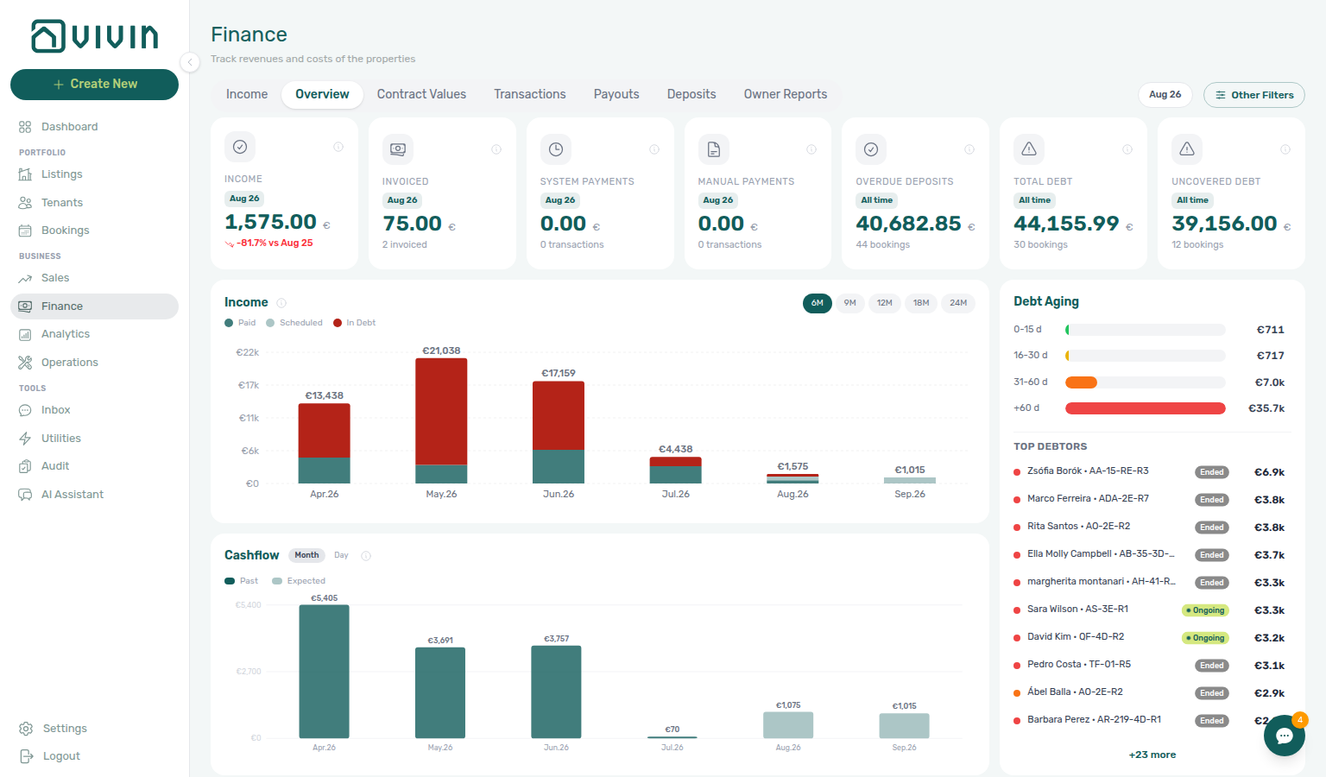The height and width of the screenshot is (777, 1326).
Task: Click info icon on Overdue Deposits card
Action: pos(969,149)
